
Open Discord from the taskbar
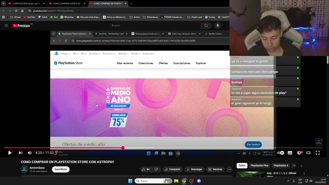click(x=199, y=181)
